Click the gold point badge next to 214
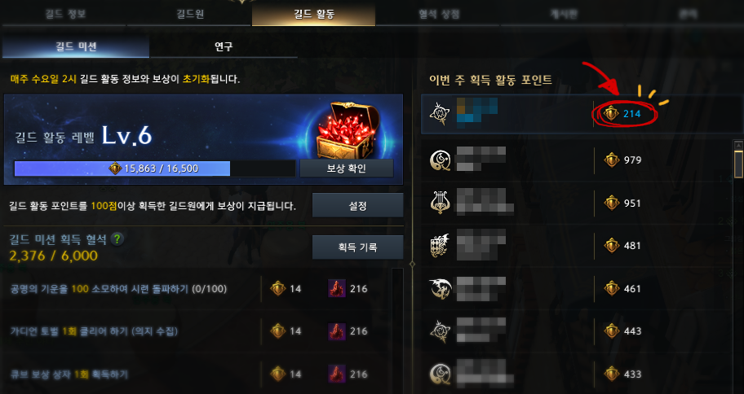This screenshot has width=744, height=394. 611,114
